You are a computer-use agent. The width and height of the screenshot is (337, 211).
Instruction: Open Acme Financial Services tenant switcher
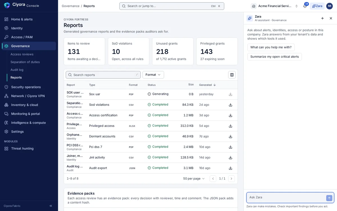pos(275,6)
